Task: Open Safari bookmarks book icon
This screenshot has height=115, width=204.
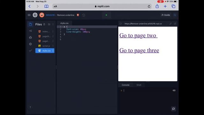Action: coord(46,6)
